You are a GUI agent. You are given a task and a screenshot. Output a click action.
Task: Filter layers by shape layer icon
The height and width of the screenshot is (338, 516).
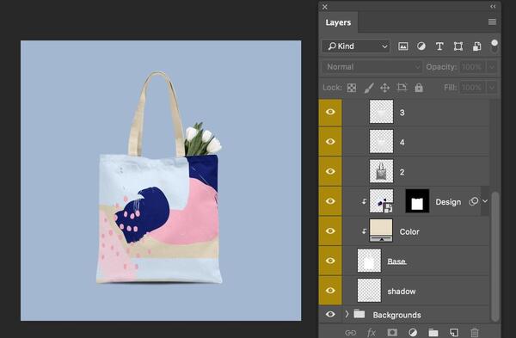(x=458, y=46)
